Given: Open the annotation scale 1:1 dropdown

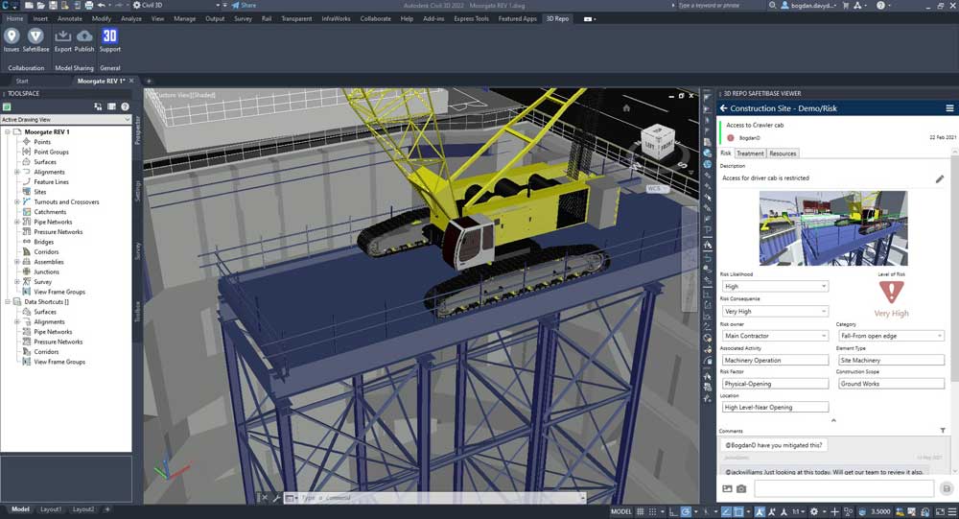Looking at the screenshot, I should [797, 511].
